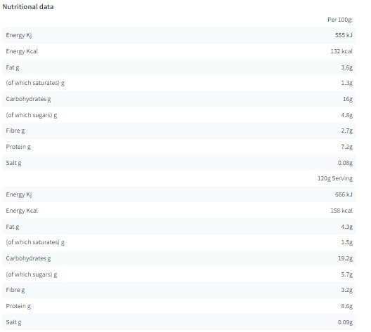Screen dimensions: 371x332
Task: Click the 4.3g fat value
Action: [347, 227]
